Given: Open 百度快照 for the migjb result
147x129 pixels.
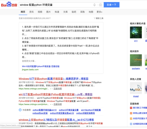Looking at the screenshot, I should [58, 89].
